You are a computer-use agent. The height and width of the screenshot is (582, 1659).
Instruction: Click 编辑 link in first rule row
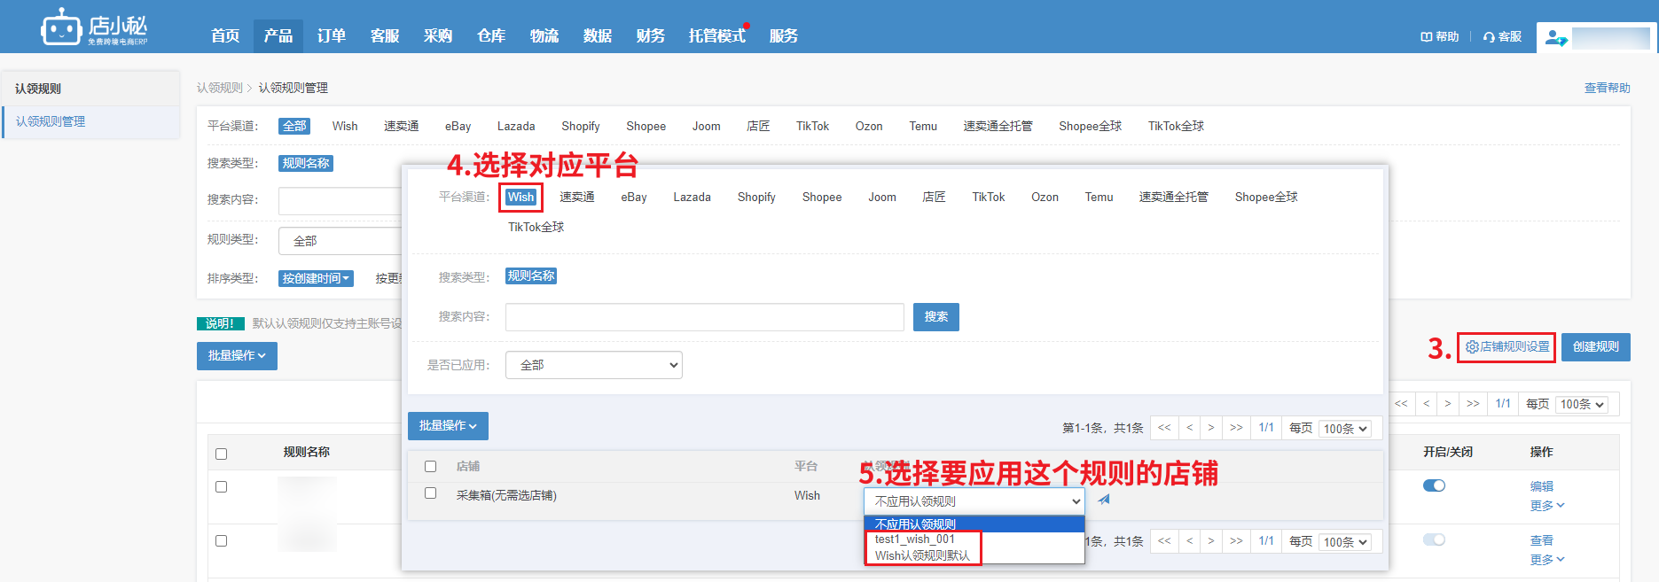[x=1542, y=486]
